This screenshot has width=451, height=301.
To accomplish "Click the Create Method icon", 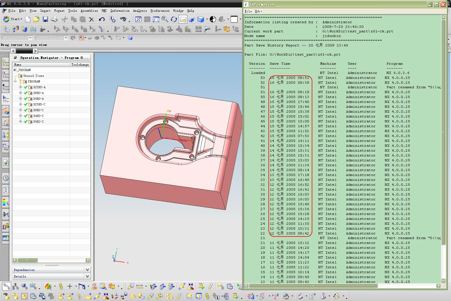I will [x=33, y=29].
